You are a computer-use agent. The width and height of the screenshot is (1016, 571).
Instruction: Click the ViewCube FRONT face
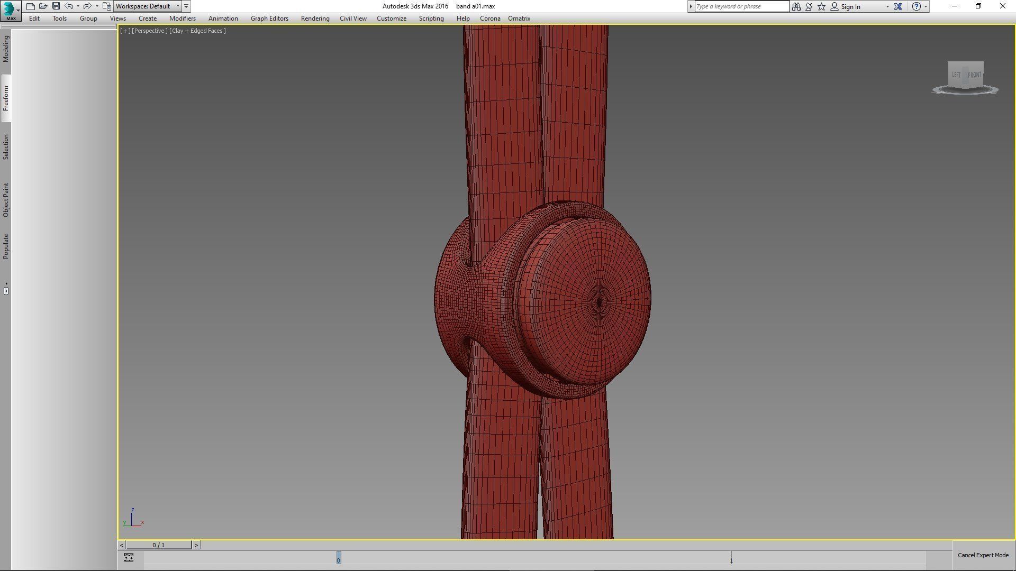click(974, 75)
